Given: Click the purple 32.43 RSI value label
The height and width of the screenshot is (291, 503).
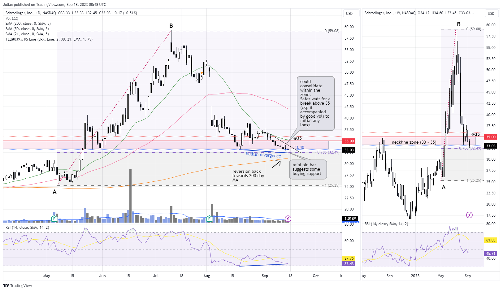Looking at the screenshot, I should [x=349, y=264].
